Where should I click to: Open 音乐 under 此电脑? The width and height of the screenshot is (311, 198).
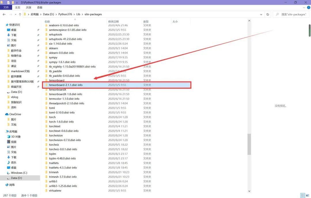click(14, 162)
